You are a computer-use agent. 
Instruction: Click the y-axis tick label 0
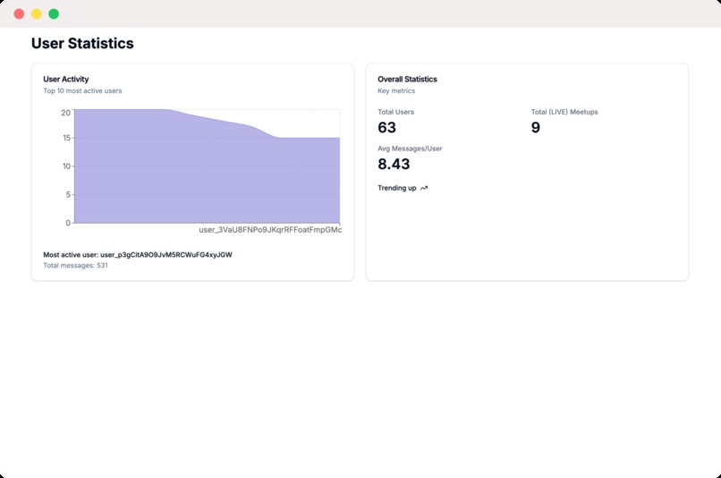coord(68,223)
